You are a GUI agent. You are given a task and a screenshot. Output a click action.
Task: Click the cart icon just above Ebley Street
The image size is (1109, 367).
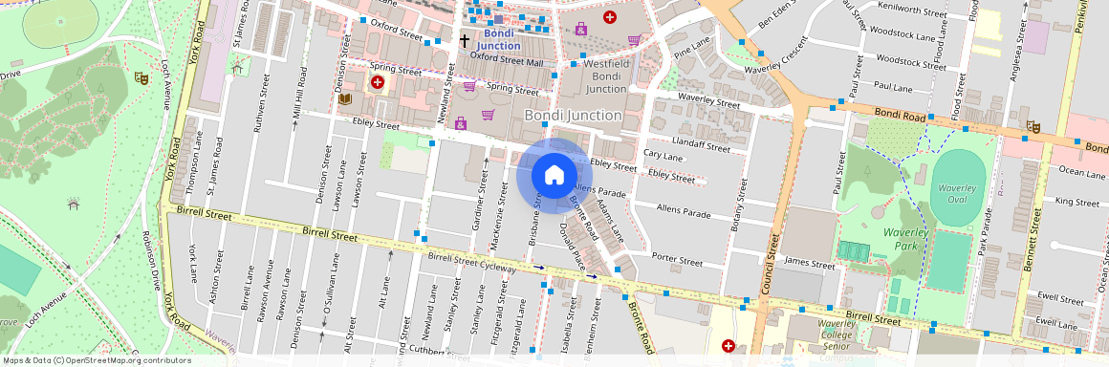(488, 115)
